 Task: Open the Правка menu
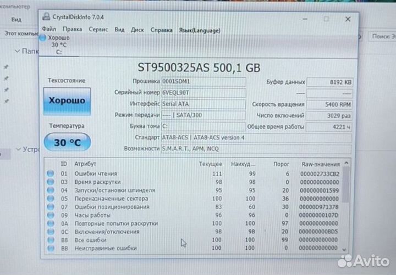[72, 29]
